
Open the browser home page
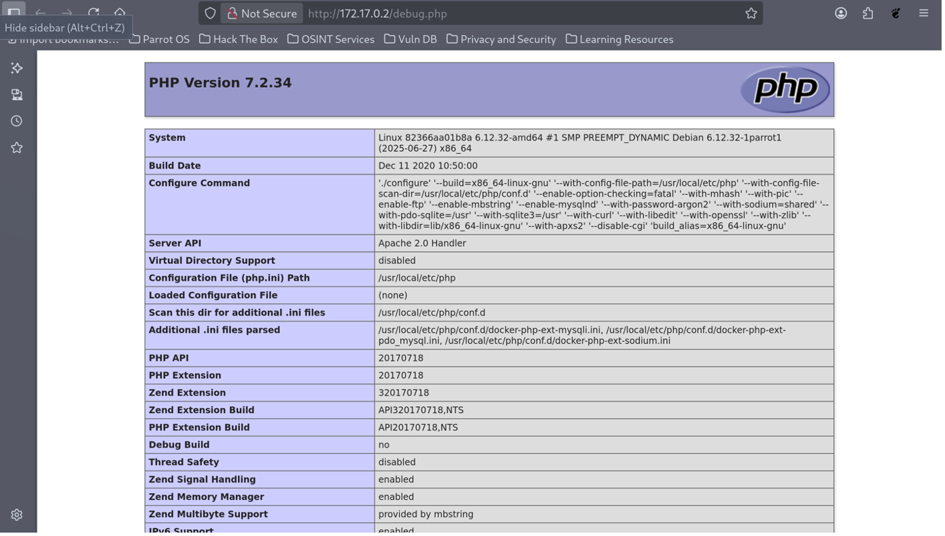point(120,13)
